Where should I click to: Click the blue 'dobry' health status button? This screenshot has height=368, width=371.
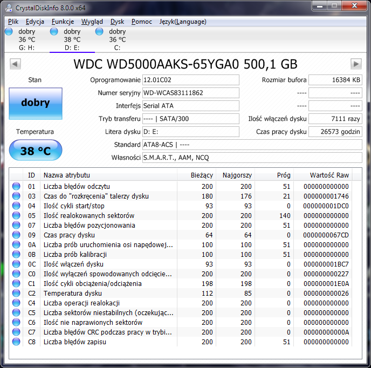pyautogui.click(x=36, y=104)
